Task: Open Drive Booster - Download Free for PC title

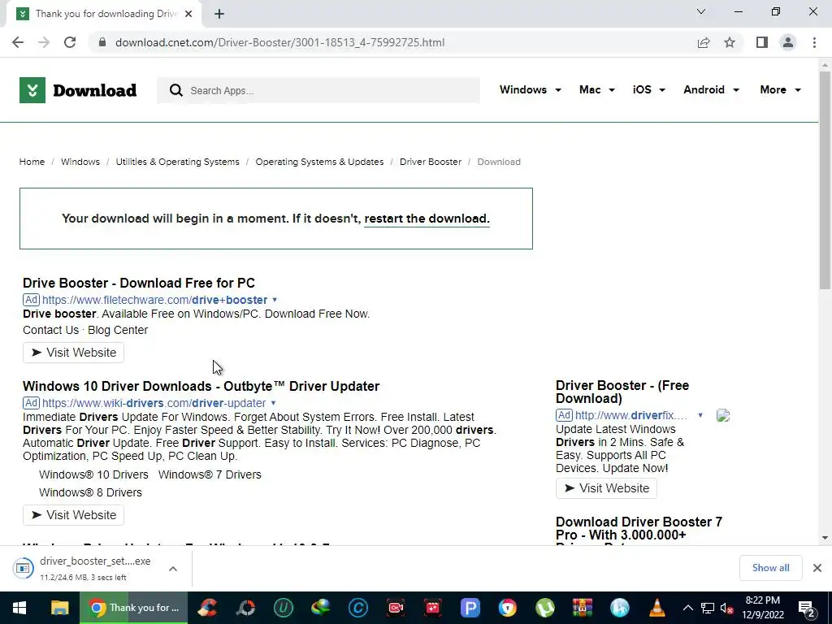Action: [x=138, y=283]
